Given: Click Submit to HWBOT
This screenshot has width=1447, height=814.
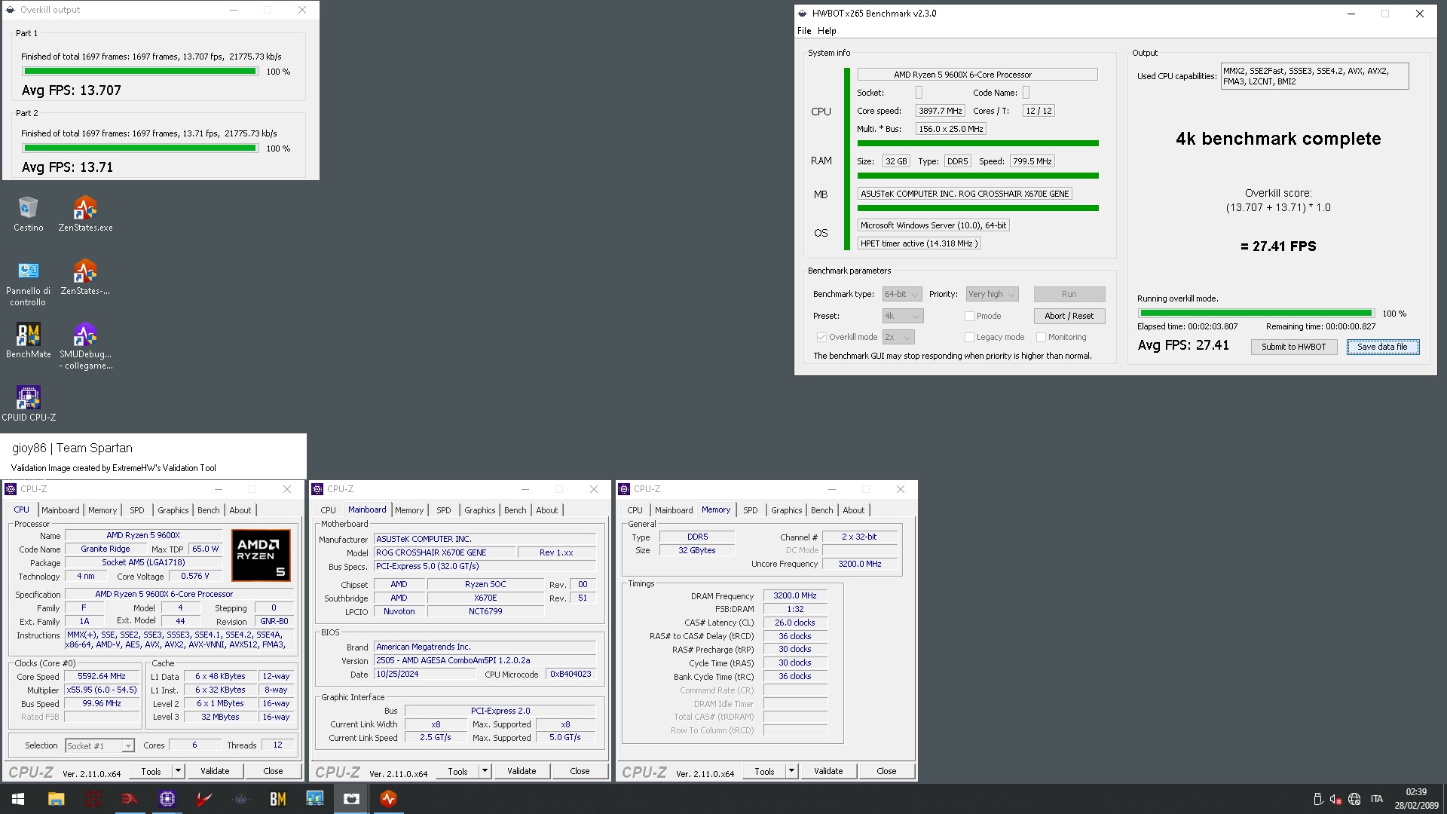Looking at the screenshot, I should click(x=1293, y=347).
